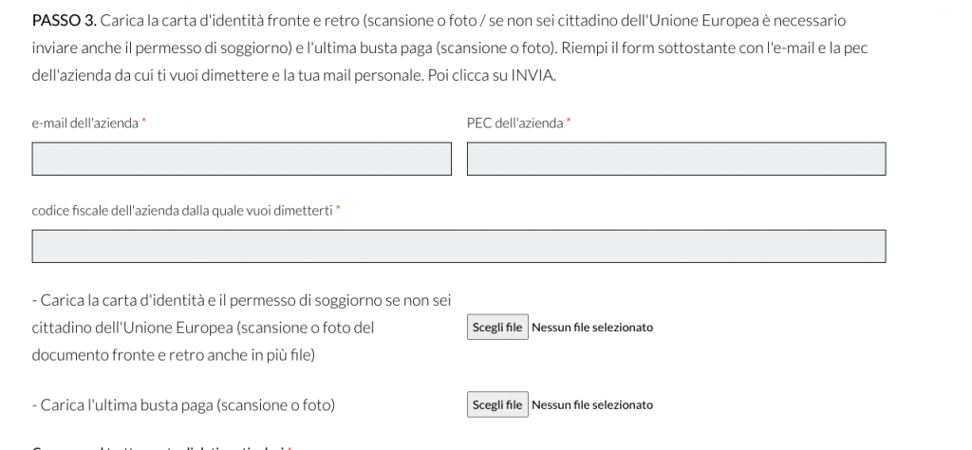Click the 'PEC dell'azienda' label
The image size is (972, 450).
tap(515, 123)
